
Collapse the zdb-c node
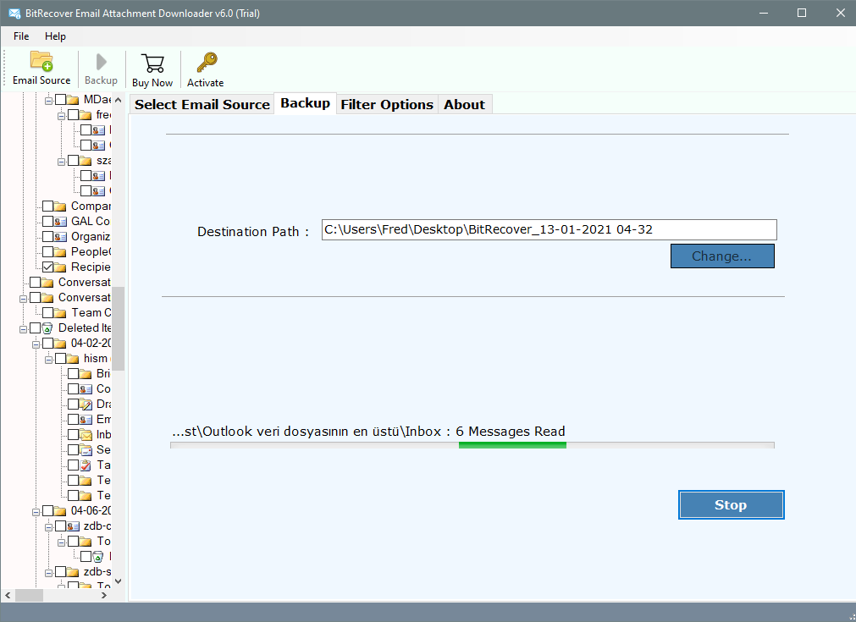(x=48, y=527)
